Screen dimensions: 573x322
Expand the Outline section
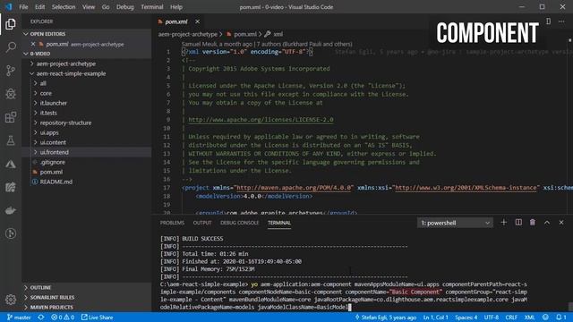pos(26,288)
